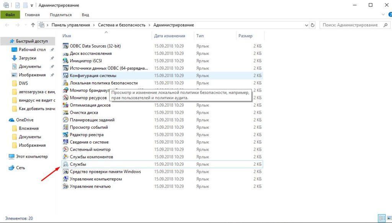Open the address bar history dropdown
The width and height of the screenshot is (392, 223).
tap(307, 25)
